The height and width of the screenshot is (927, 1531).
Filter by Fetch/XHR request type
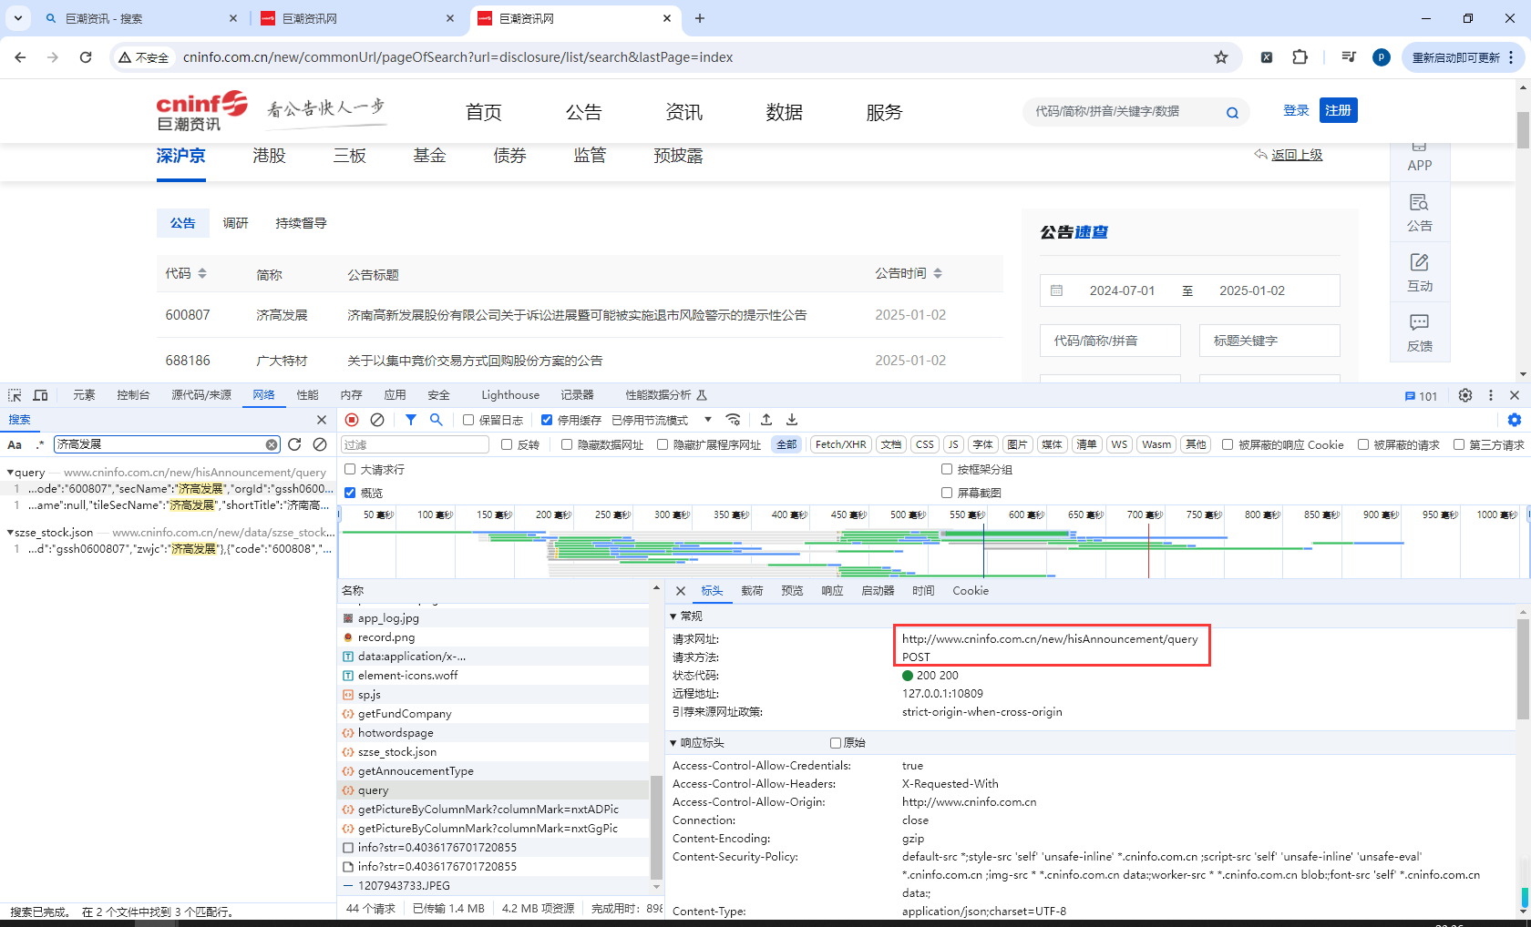(x=840, y=444)
